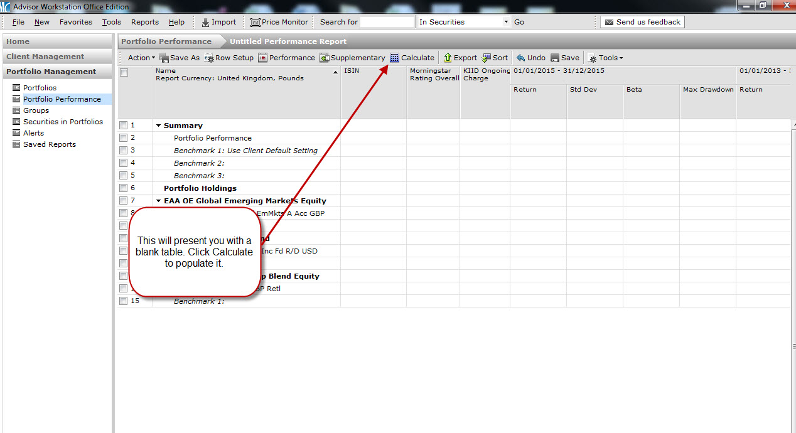Open the Reports menu

point(144,22)
